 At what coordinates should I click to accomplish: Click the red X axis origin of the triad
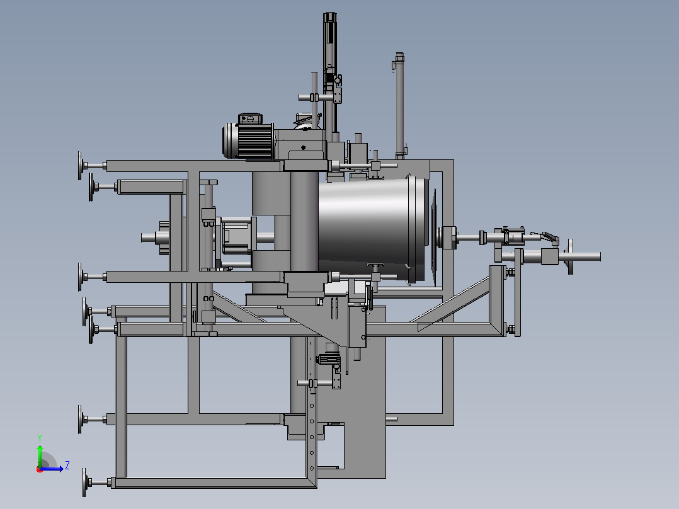click(x=40, y=469)
